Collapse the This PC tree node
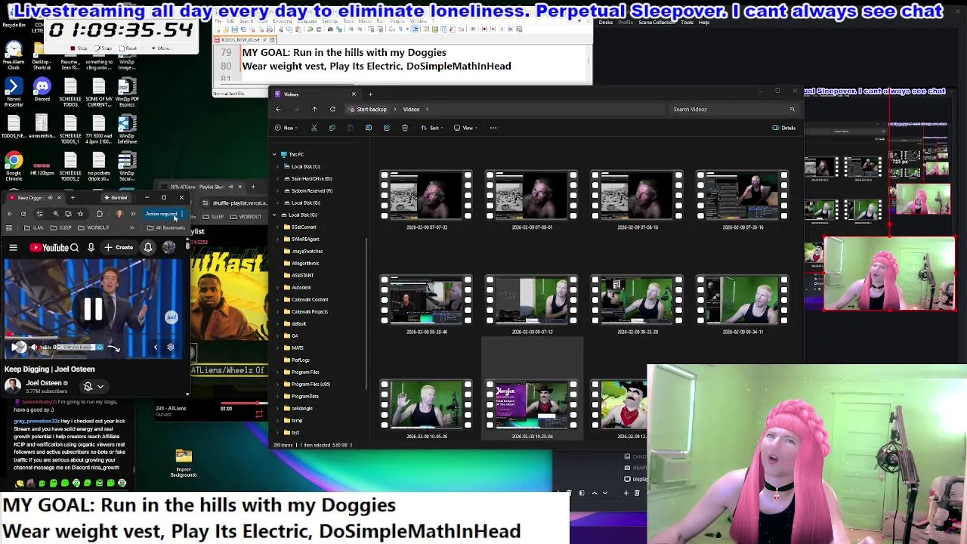 [274, 154]
